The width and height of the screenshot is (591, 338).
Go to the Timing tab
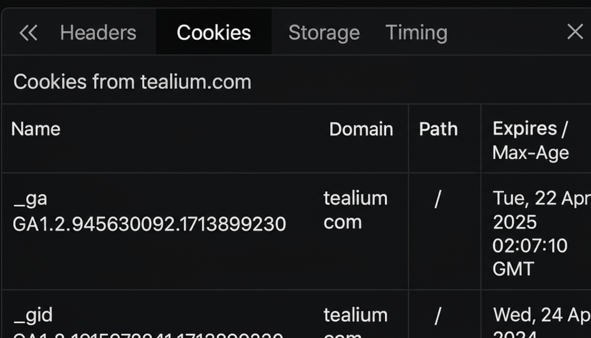(416, 33)
